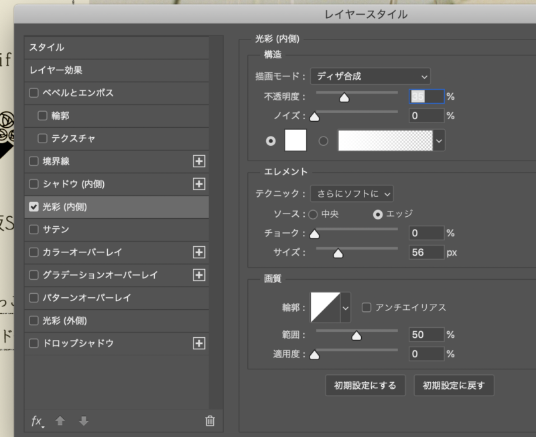Click the 初期設定にする button
The width and height of the screenshot is (536, 437).
pos(365,385)
